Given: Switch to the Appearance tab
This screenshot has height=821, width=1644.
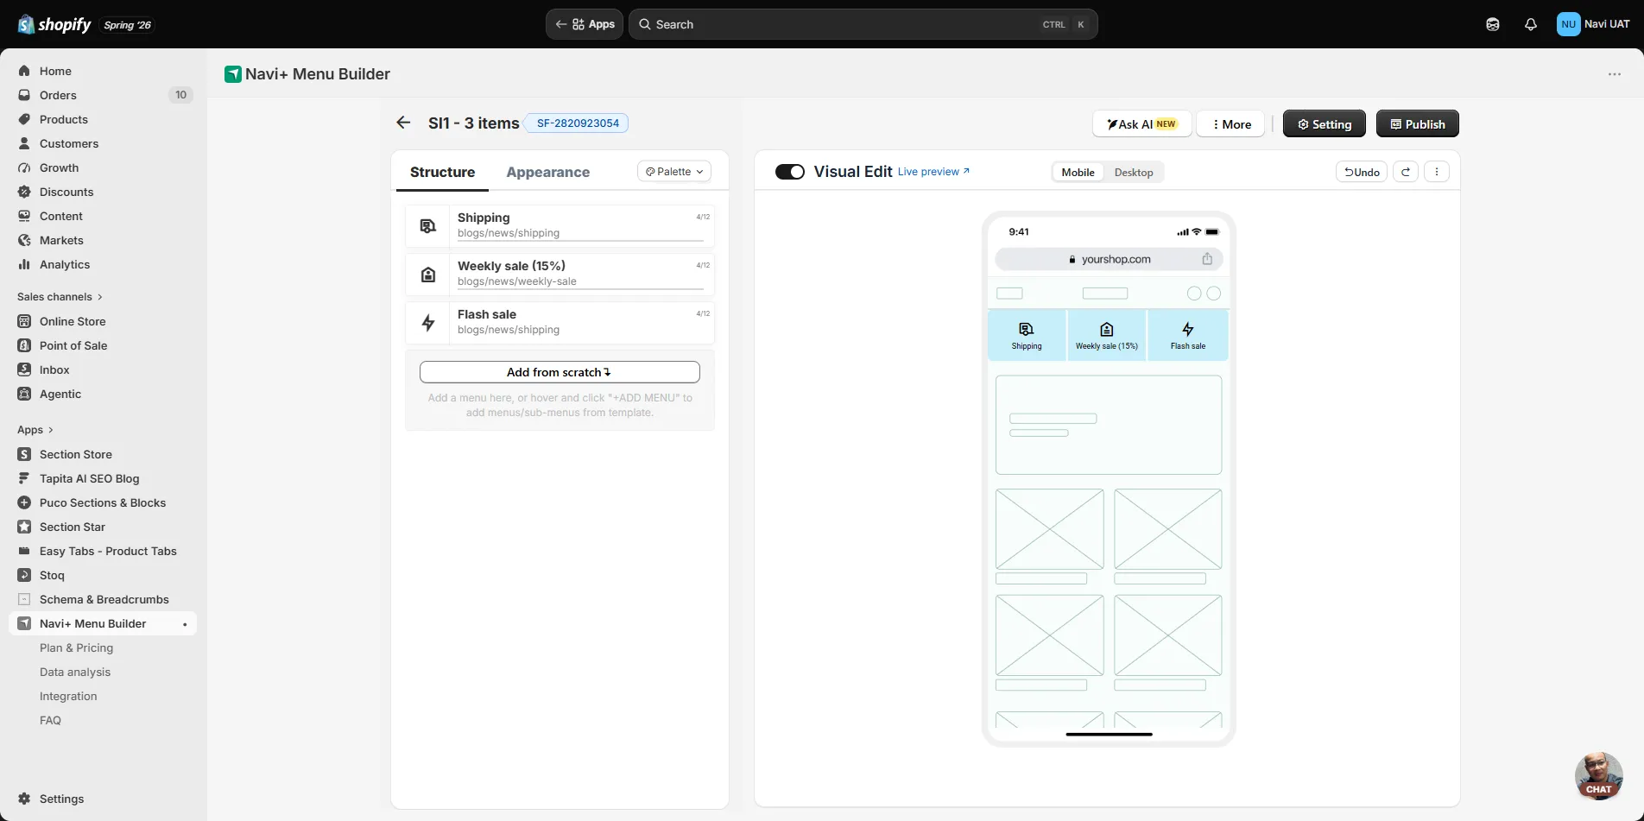Looking at the screenshot, I should pos(547,172).
